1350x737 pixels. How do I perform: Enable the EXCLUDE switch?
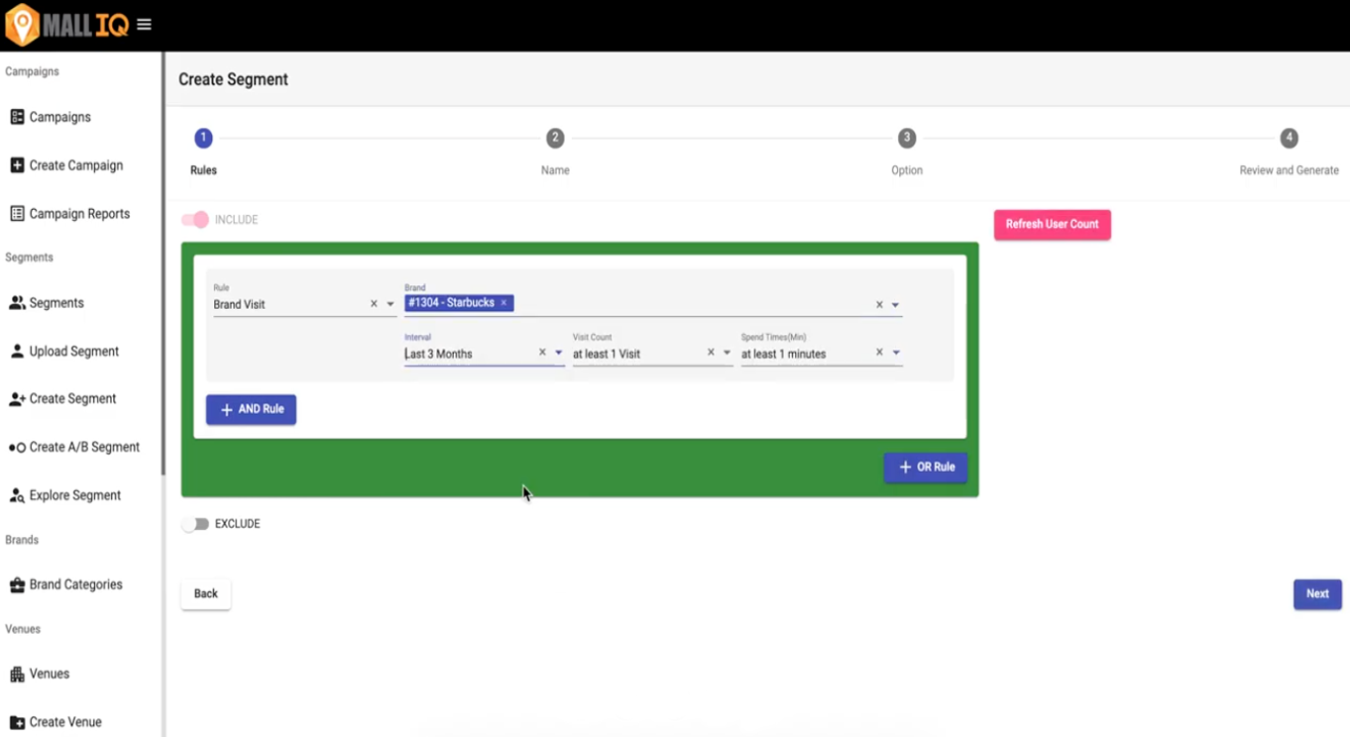coord(195,524)
